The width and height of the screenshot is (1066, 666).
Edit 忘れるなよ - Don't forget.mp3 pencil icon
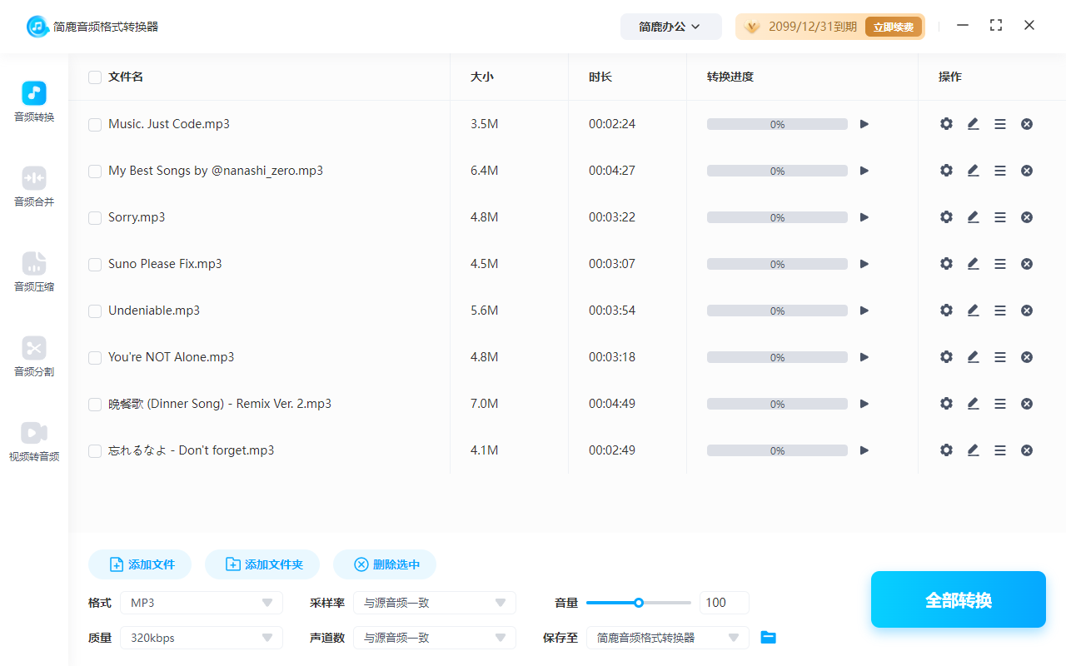click(x=973, y=450)
